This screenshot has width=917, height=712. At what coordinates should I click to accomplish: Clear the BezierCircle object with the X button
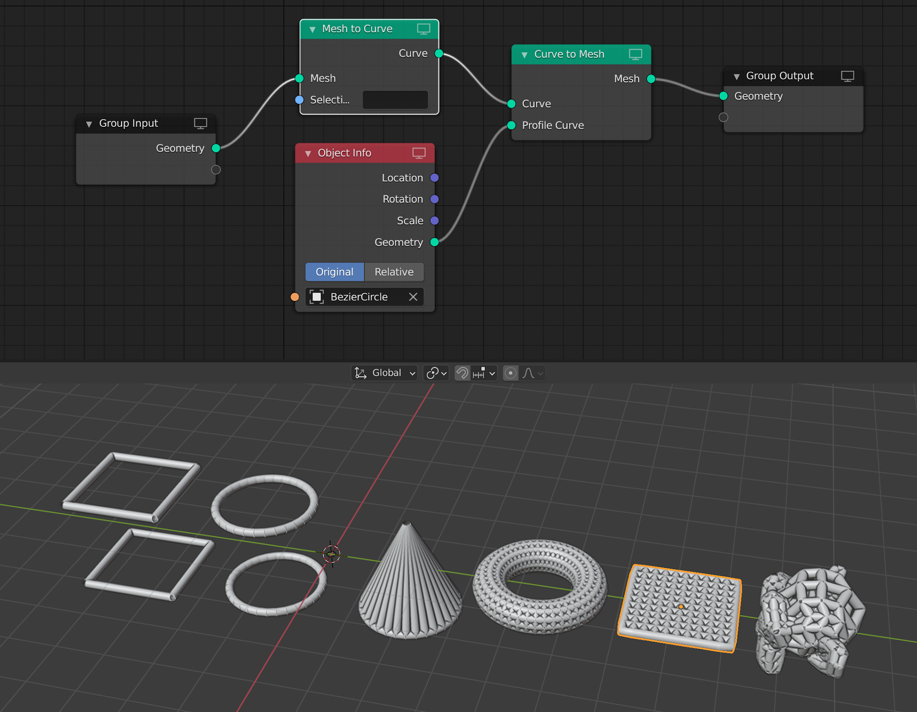413,296
